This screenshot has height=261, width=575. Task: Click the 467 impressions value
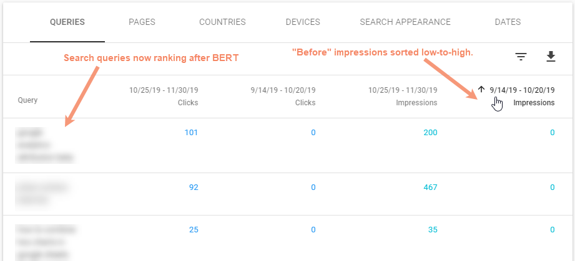tap(430, 187)
